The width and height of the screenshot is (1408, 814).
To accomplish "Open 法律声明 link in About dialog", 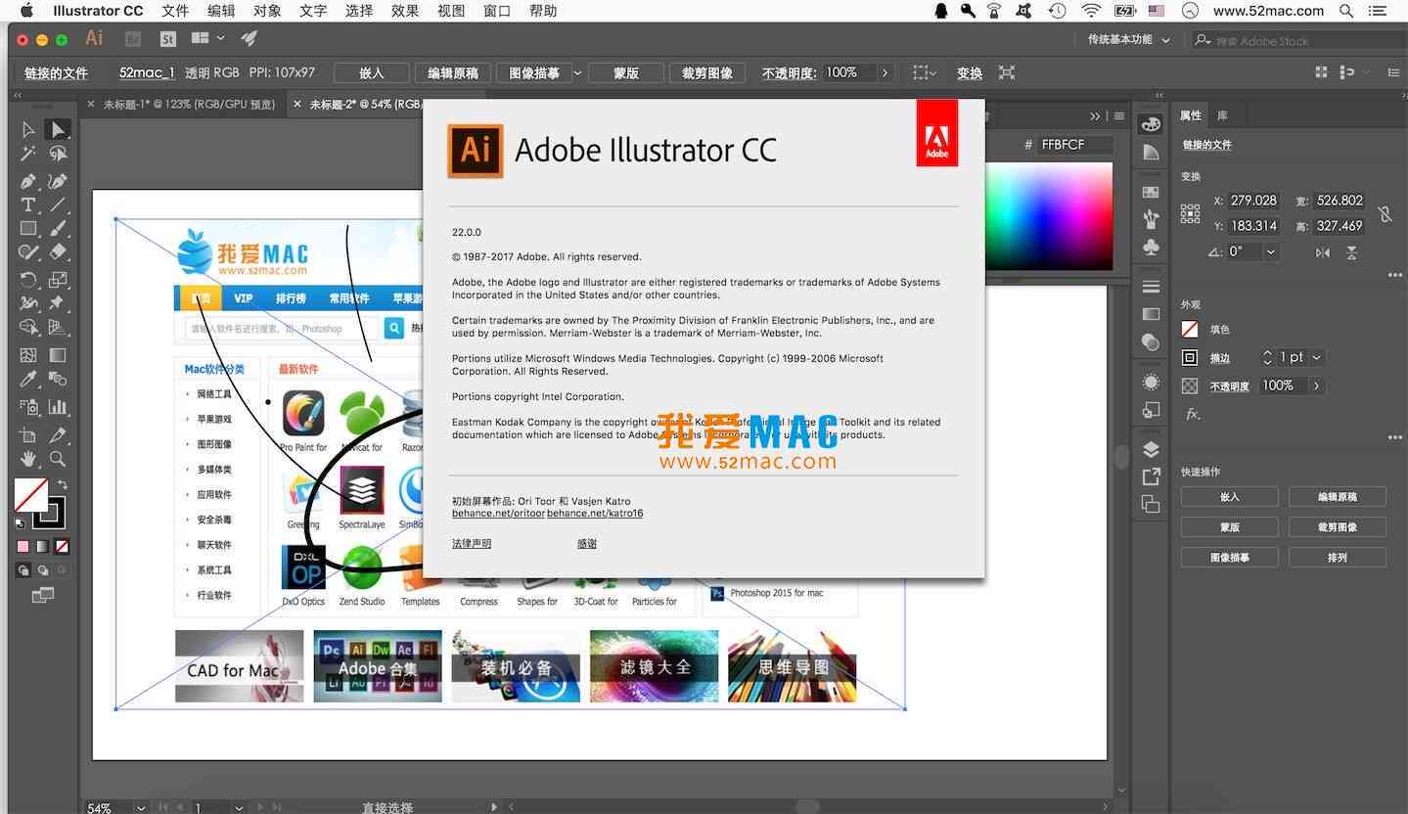I will click(x=472, y=543).
